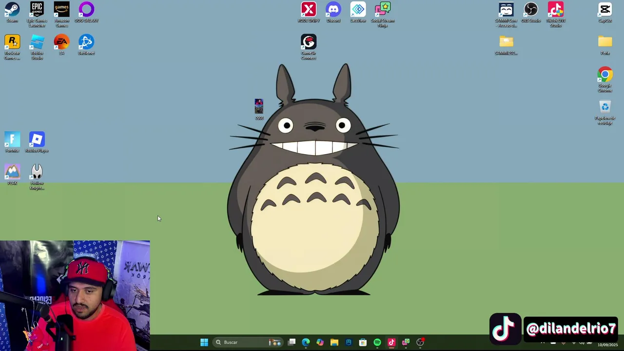624x351 pixels.
Task: Select the RODE UNIFY shortcut
Action: [x=309, y=13]
